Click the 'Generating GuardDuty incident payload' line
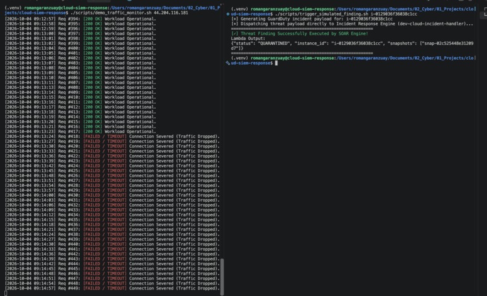 (x=312, y=19)
